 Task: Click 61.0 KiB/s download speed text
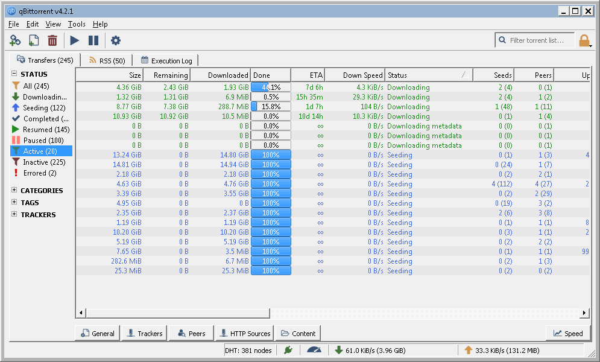tap(376, 350)
